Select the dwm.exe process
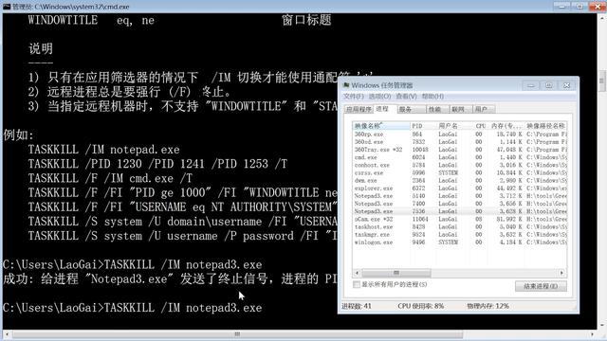 tap(460, 181)
